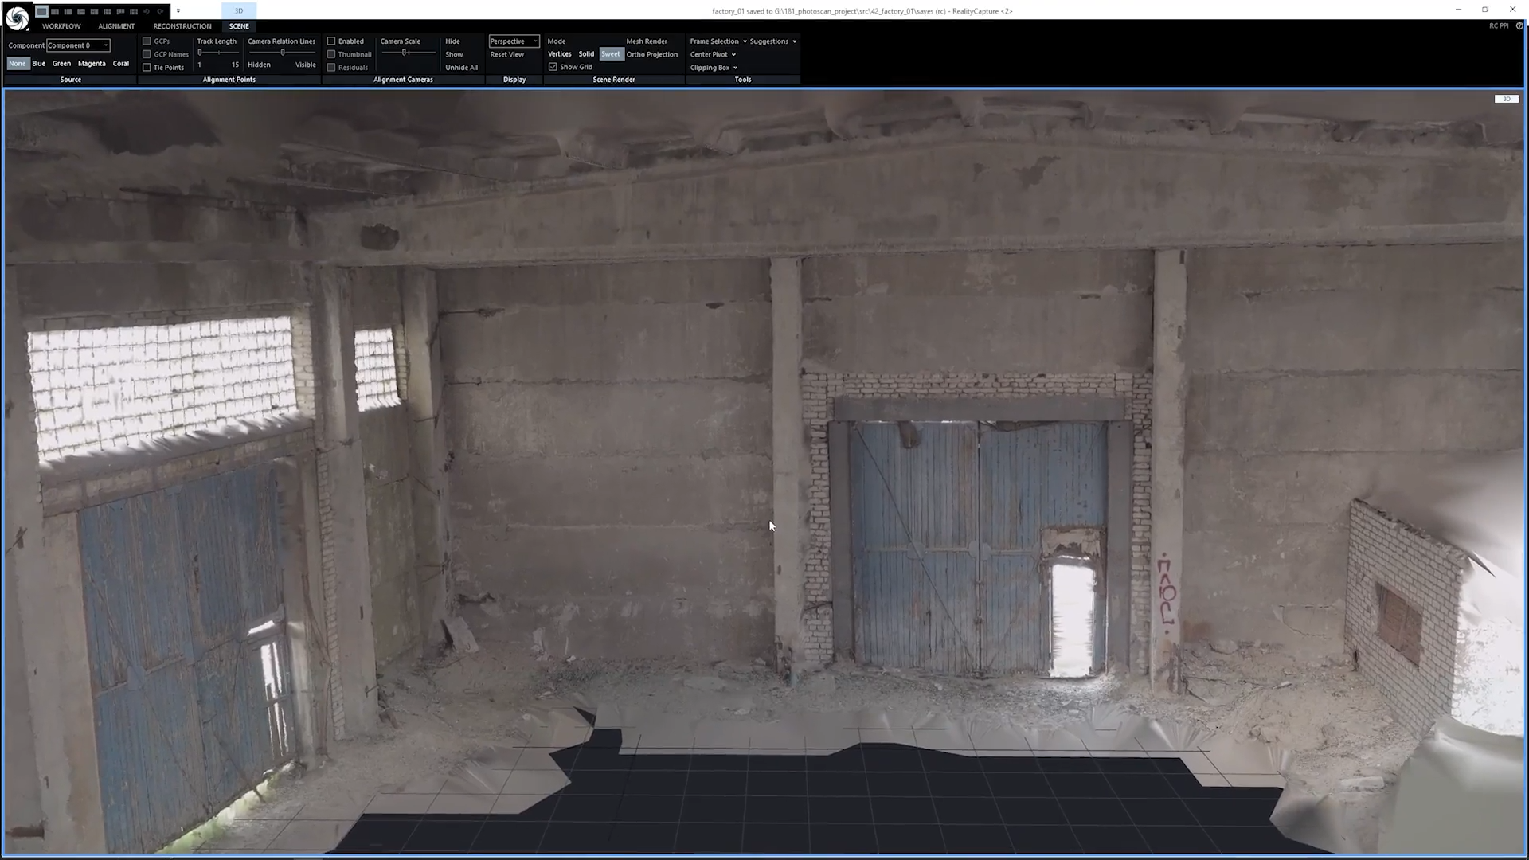This screenshot has height=860, width=1529.
Task: Click Unhide All cameras button
Action: 461,68
